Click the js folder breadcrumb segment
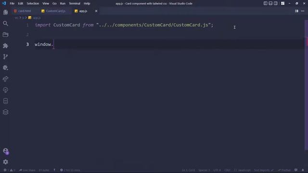This screenshot has width=308, height=173. [23, 18]
